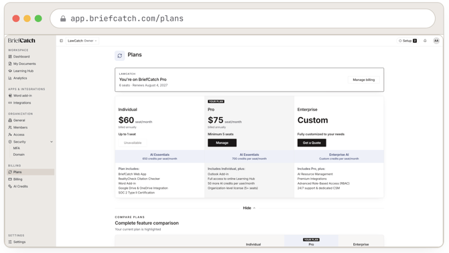The width and height of the screenshot is (449, 253).
Task: Select the MFA sub-item
Action: [x=17, y=148]
